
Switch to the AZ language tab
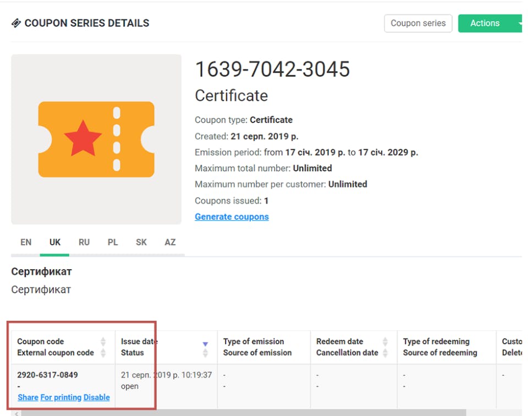point(170,242)
